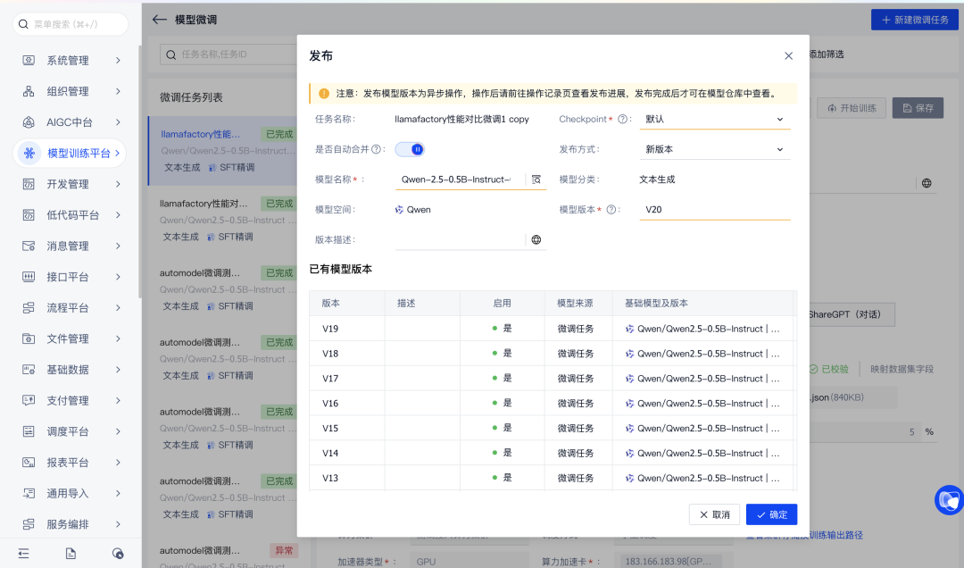
Task: Click the globe icon beside 版本描述 field
Action: point(536,239)
